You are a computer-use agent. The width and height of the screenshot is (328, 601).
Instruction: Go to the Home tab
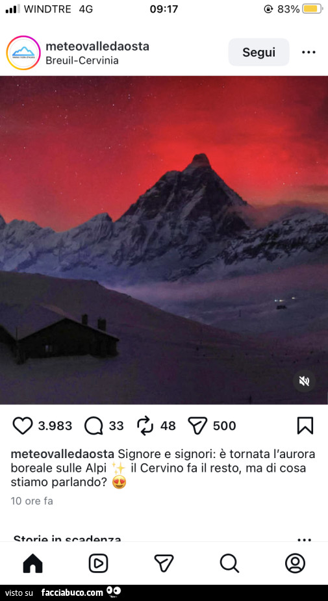coord(33,563)
